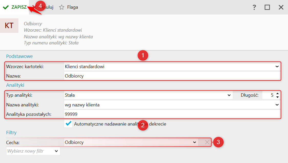
Task: Maximize the window using the square icon
Action: tap(267, 7)
